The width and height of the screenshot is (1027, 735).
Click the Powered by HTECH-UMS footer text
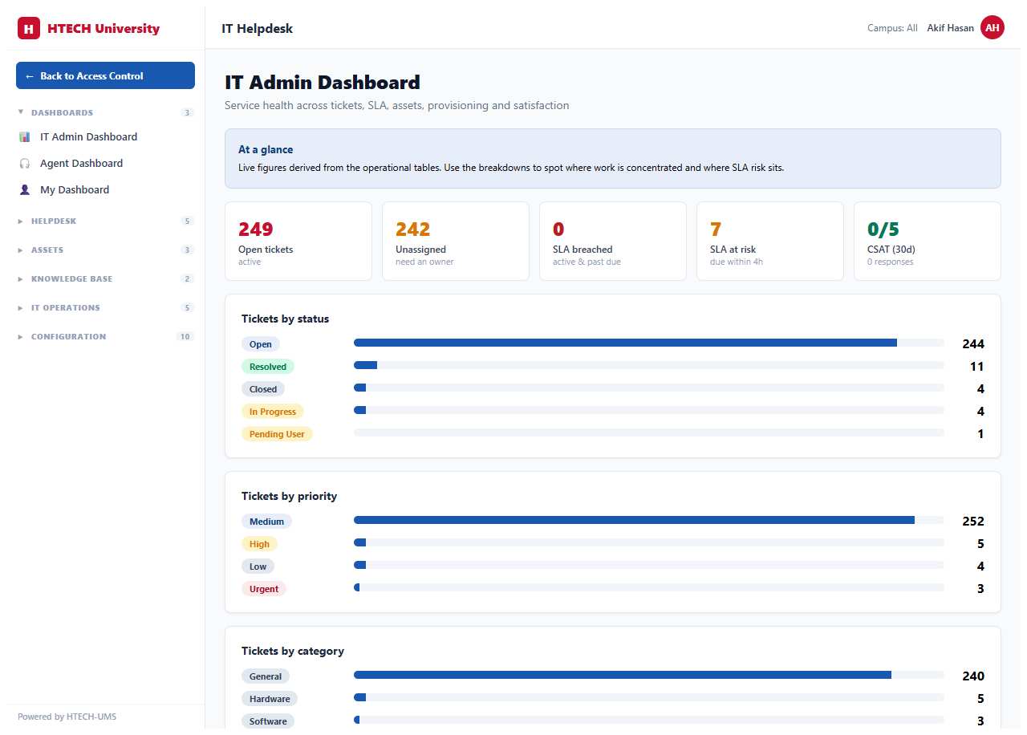[x=67, y=717]
